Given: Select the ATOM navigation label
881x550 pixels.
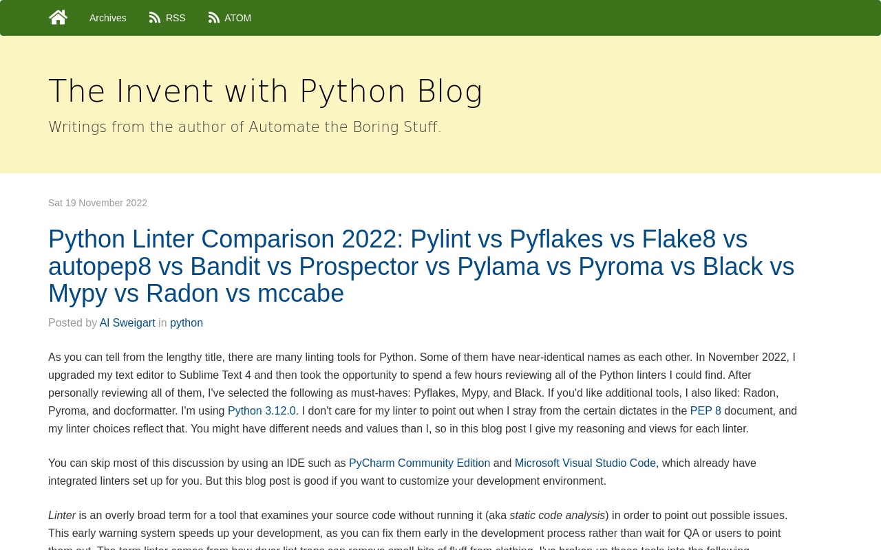Looking at the screenshot, I should point(237,18).
